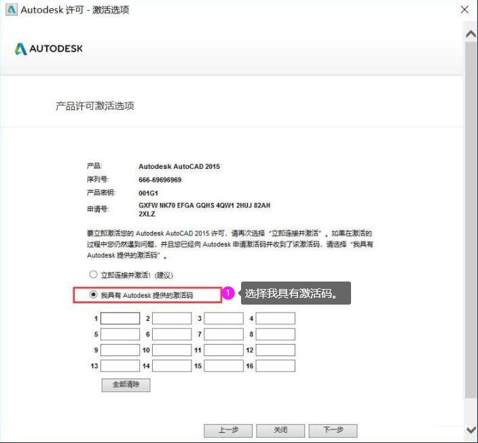Click activation code field 15

(x=224, y=366)
